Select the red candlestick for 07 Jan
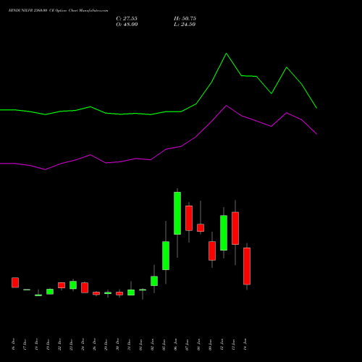The image size is (362, 362). (189, 218)
